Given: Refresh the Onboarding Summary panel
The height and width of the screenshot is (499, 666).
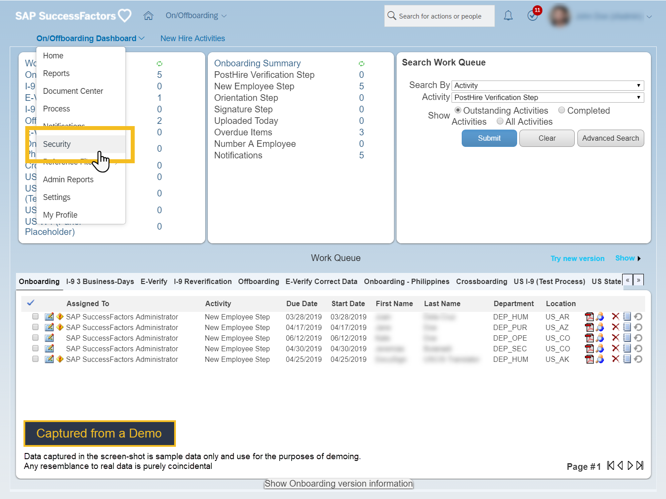Looking at the screenshot, I should point(362,64).
